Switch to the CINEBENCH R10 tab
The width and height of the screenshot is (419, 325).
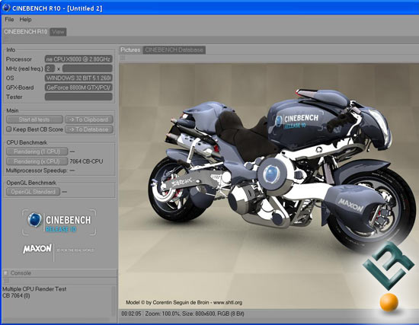point(26,32)
